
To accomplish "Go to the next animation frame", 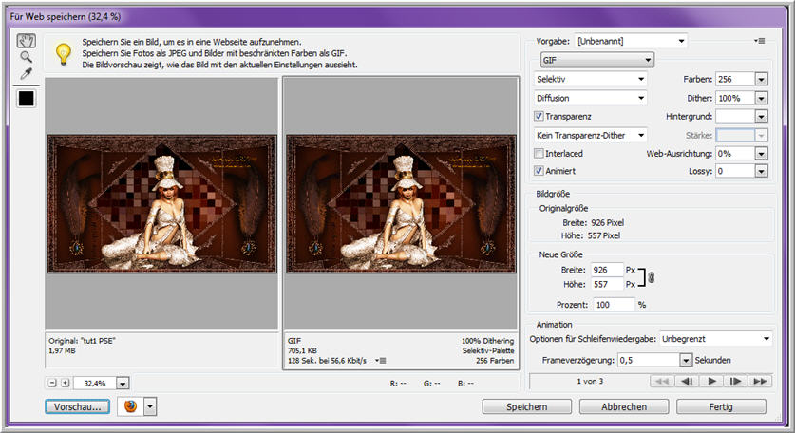I will click(x=736, y=382).
